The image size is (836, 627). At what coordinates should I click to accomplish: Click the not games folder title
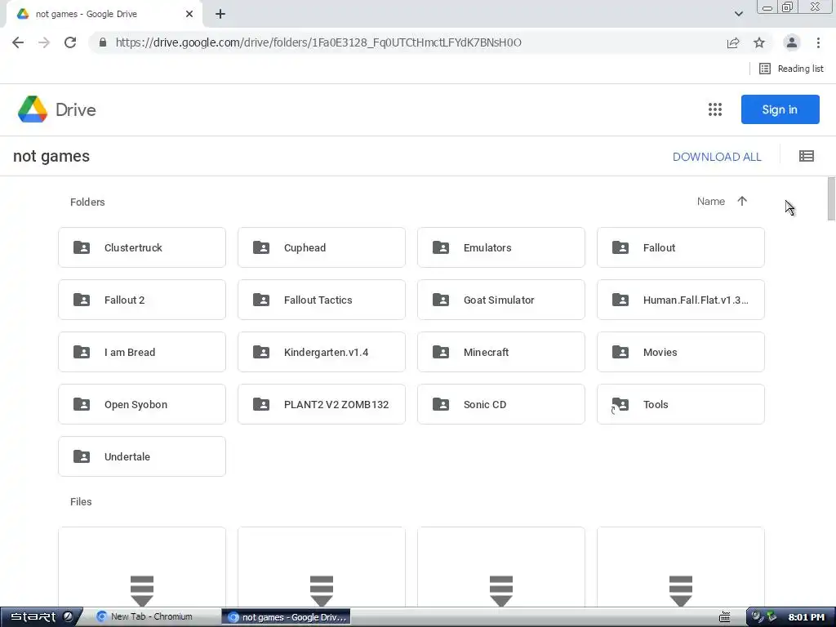click(x=51, y=156)
